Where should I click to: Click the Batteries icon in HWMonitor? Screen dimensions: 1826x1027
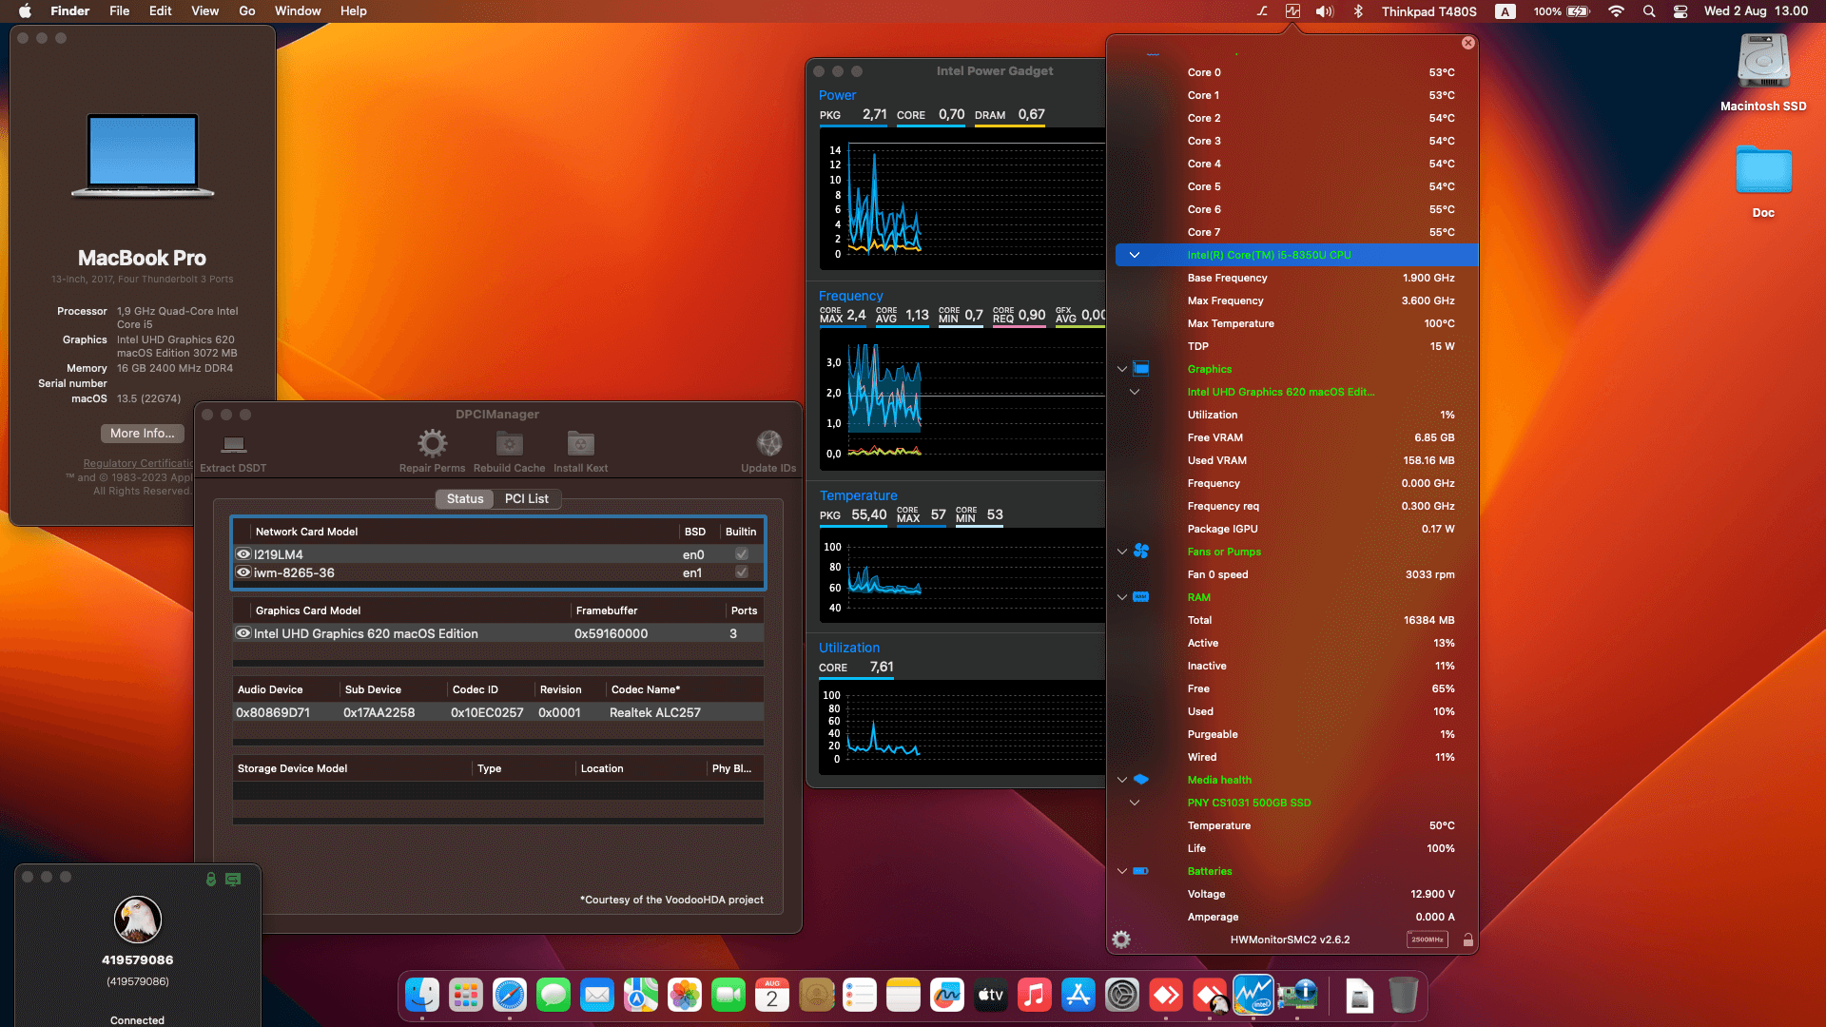[x=1141, y=871]
